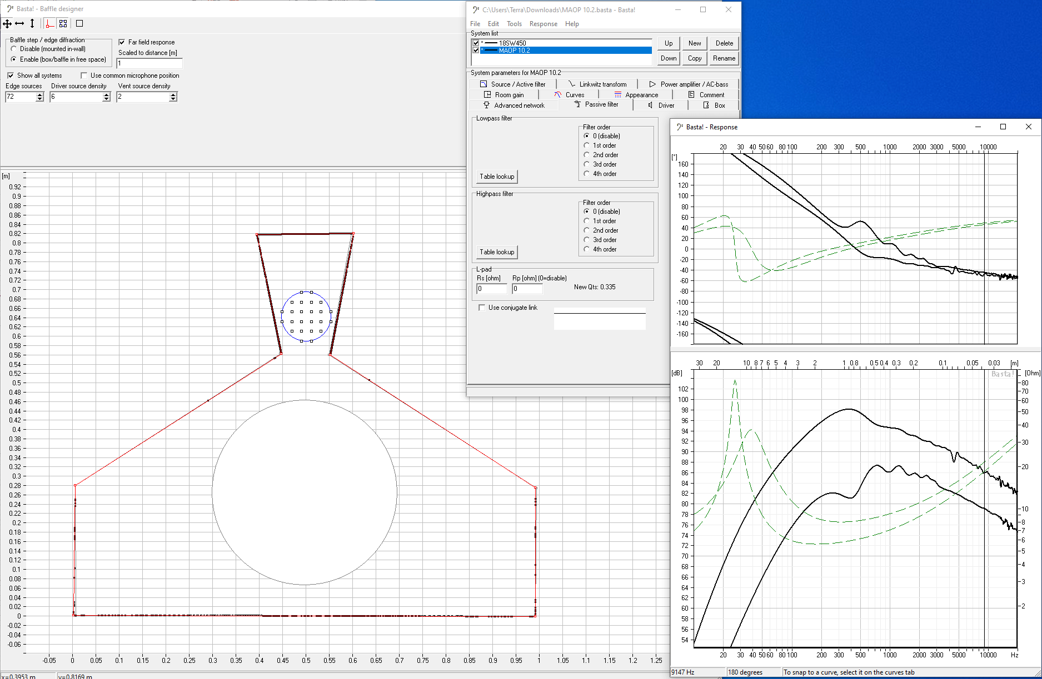Uncheck the 18SW450 system checkbox

476,43
